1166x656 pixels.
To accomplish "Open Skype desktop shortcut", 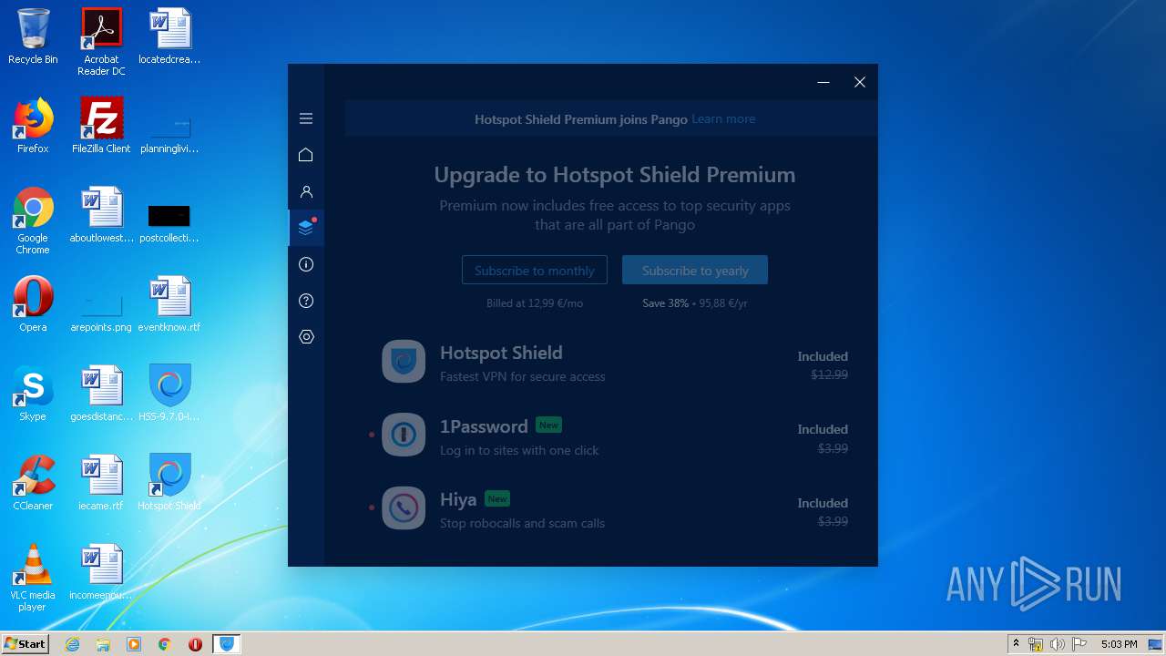I will tap(33, 394).
